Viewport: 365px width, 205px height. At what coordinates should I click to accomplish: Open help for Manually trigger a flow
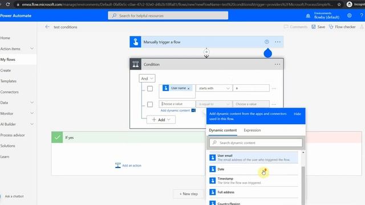[x=267, y=42]
